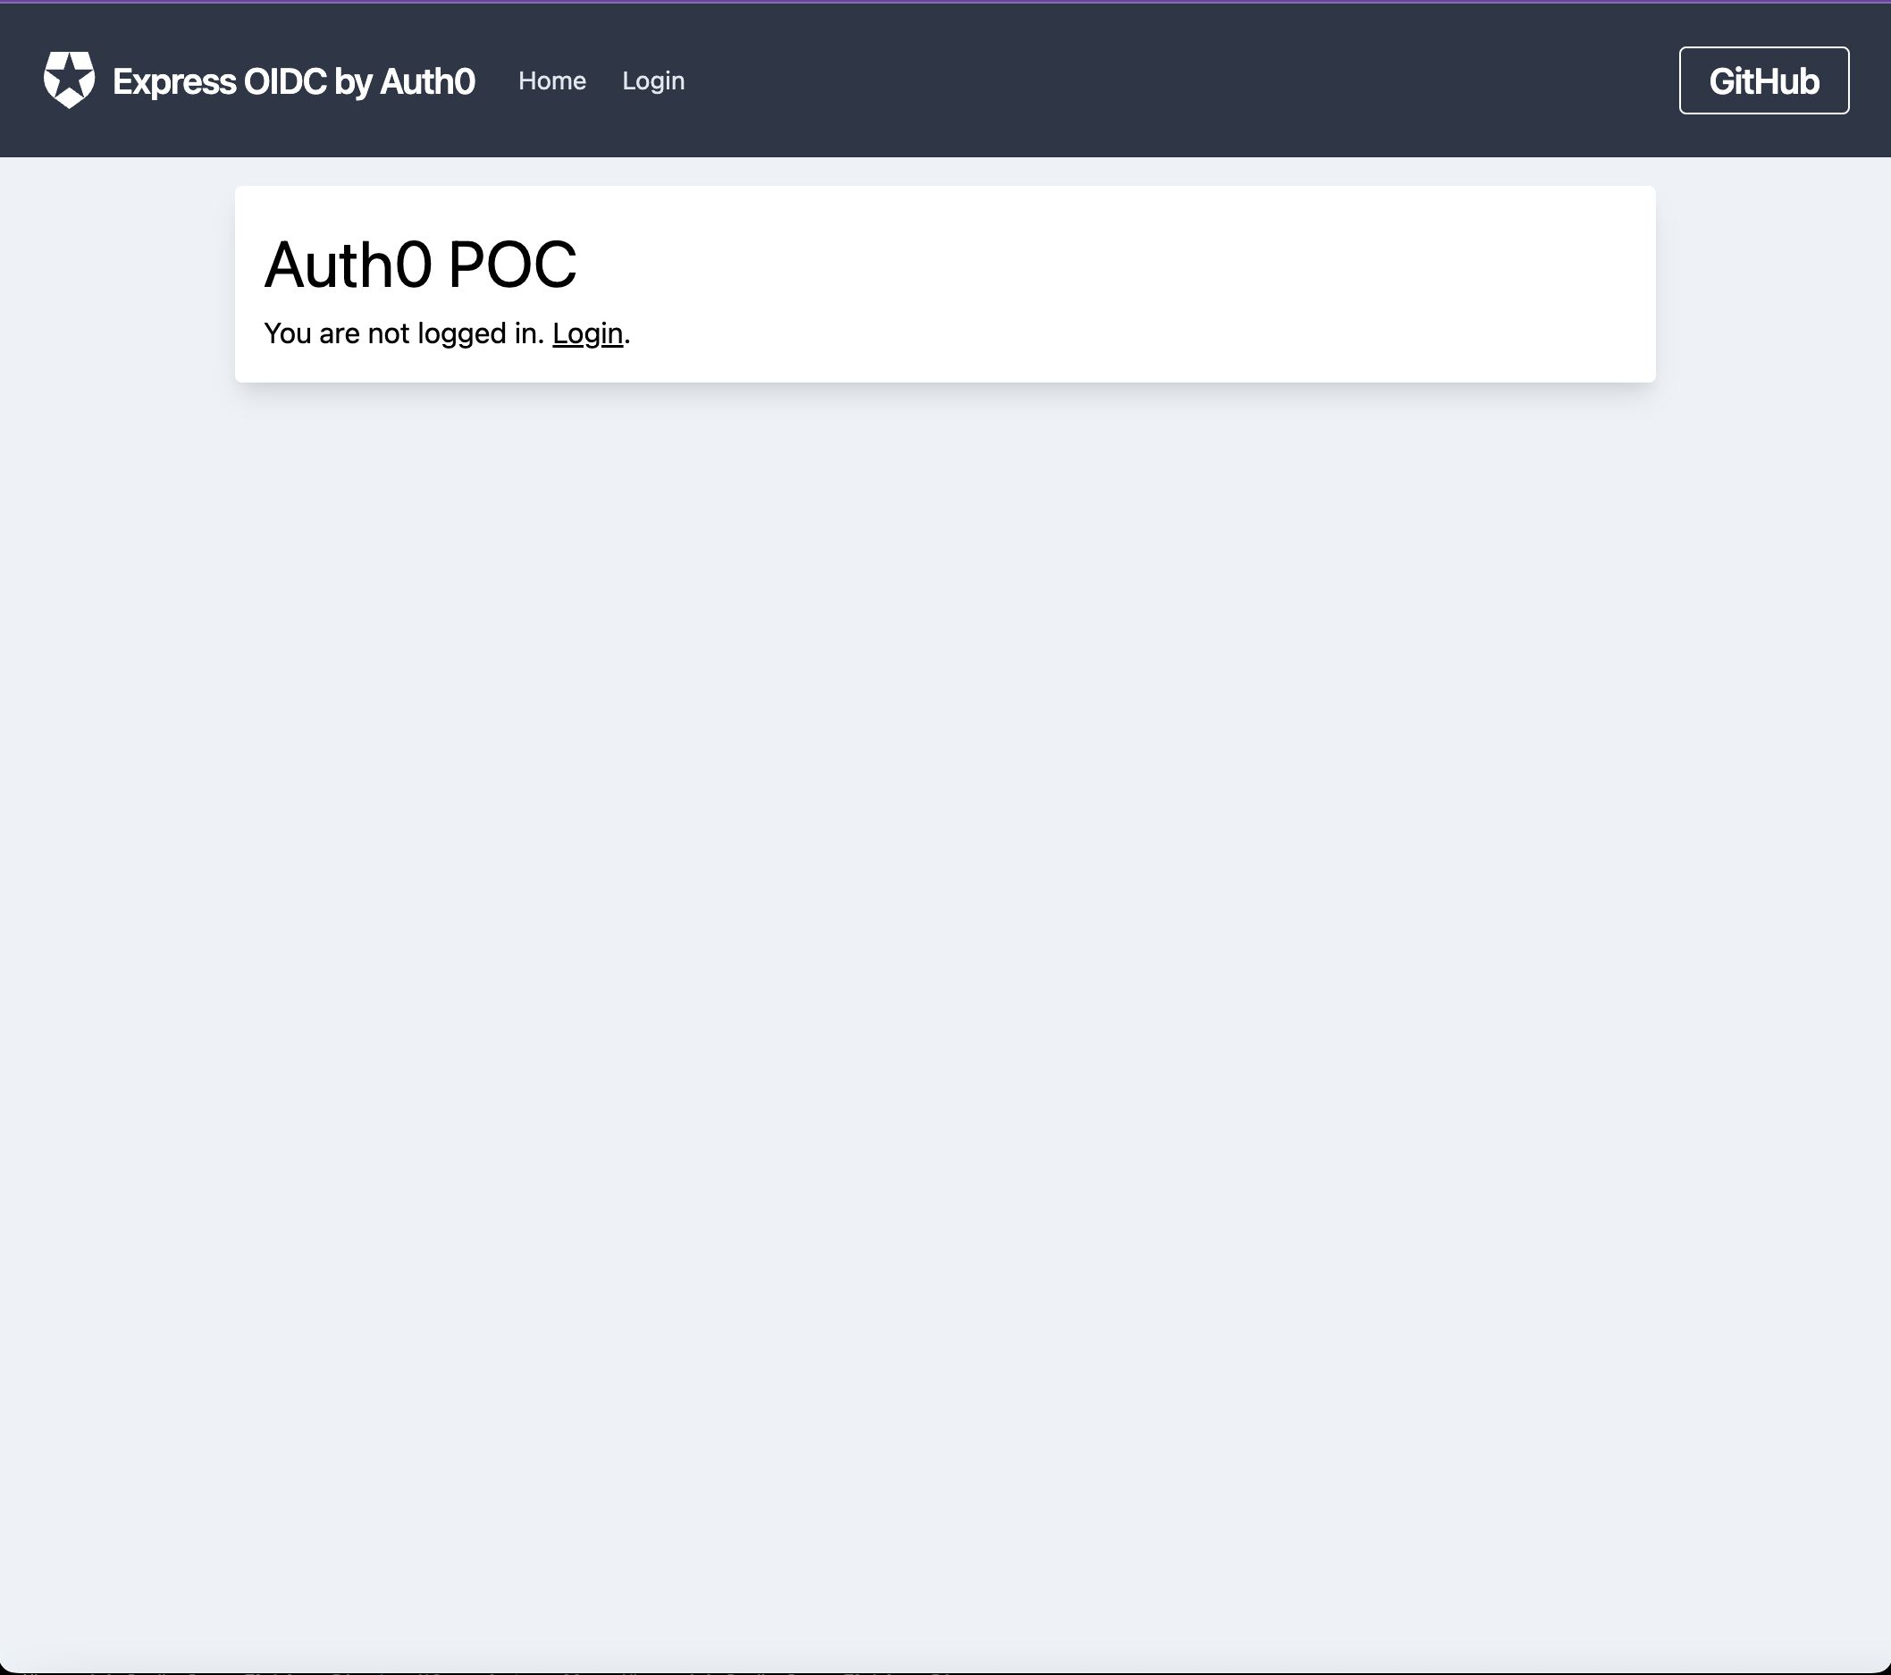Screen dimensions: 1891x1675
Task: Select the star emblem inside the navbar logo
Action: (x=69, y=80)
